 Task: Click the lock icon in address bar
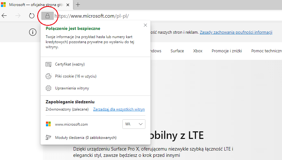48,16
